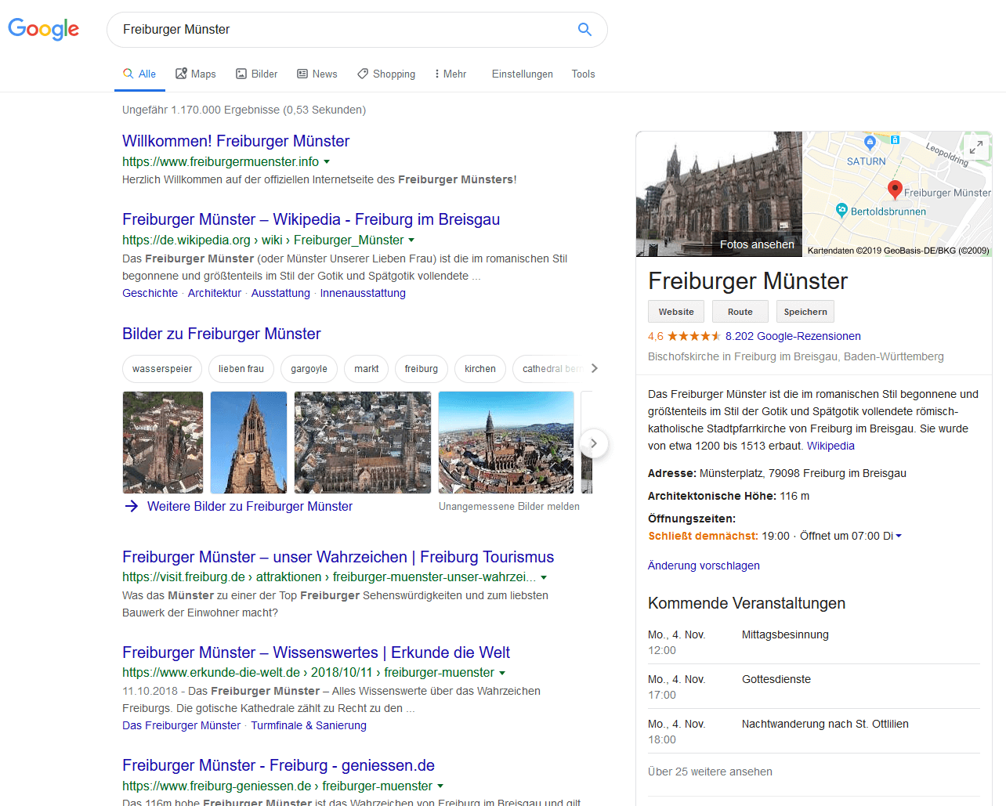
Task: Click the Speichern button
Action: coord(805,312)
